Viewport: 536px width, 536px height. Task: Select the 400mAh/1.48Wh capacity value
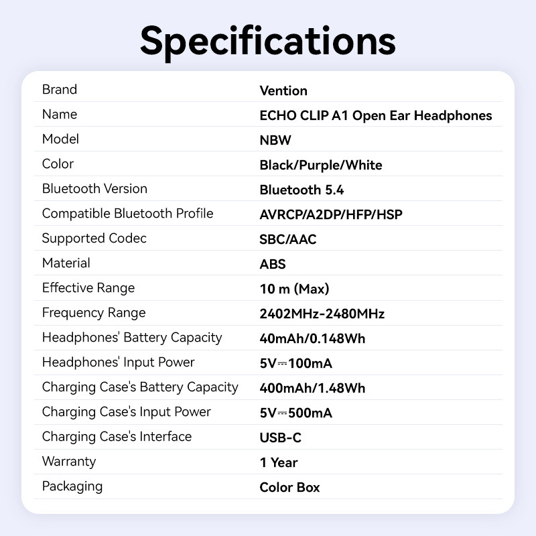point(312,388)
